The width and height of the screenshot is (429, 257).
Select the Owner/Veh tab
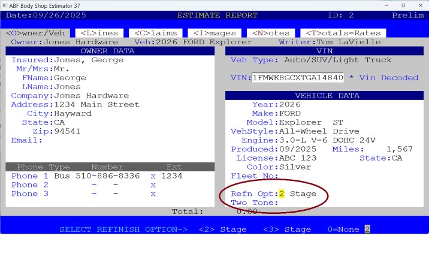[37, 33]
